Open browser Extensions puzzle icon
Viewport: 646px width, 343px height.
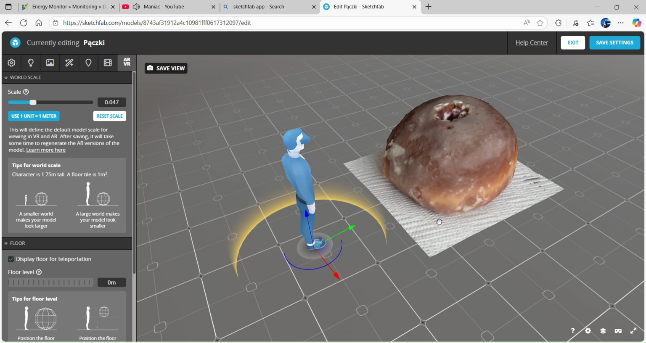click(559, 23)
